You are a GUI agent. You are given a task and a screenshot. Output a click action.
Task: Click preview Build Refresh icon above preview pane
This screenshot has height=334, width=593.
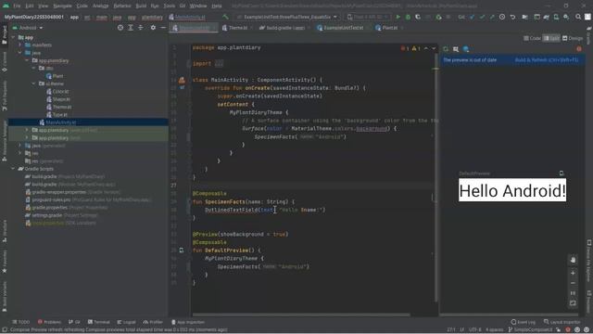click(x=446, y=49)
